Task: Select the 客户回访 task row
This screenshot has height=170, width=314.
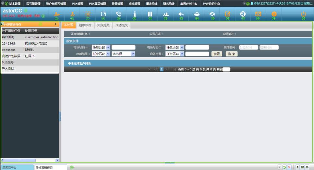Action: [x=8, y=37]
